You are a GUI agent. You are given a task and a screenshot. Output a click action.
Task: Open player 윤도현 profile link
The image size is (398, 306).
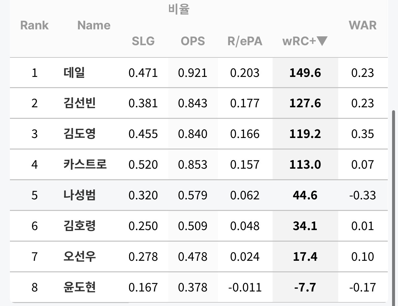click(80, 287)
